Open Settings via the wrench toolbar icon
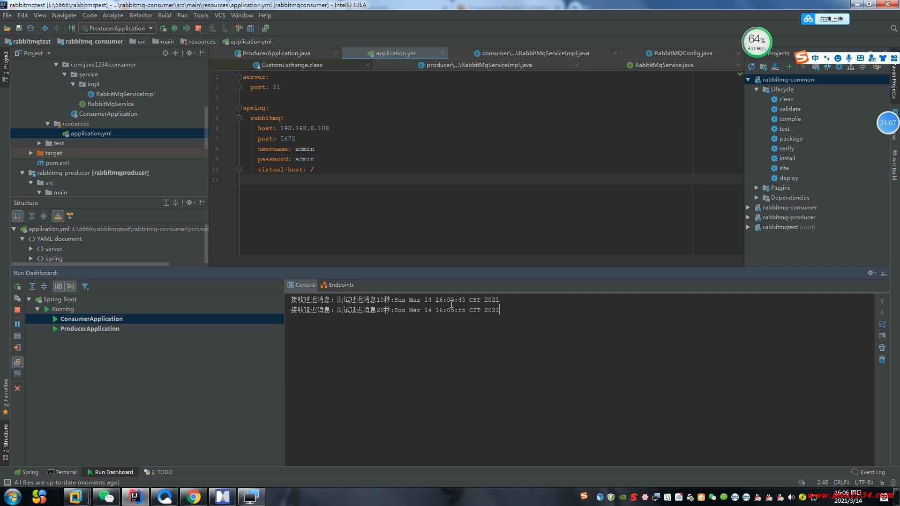The image size is (900, 506). point(239,29)
